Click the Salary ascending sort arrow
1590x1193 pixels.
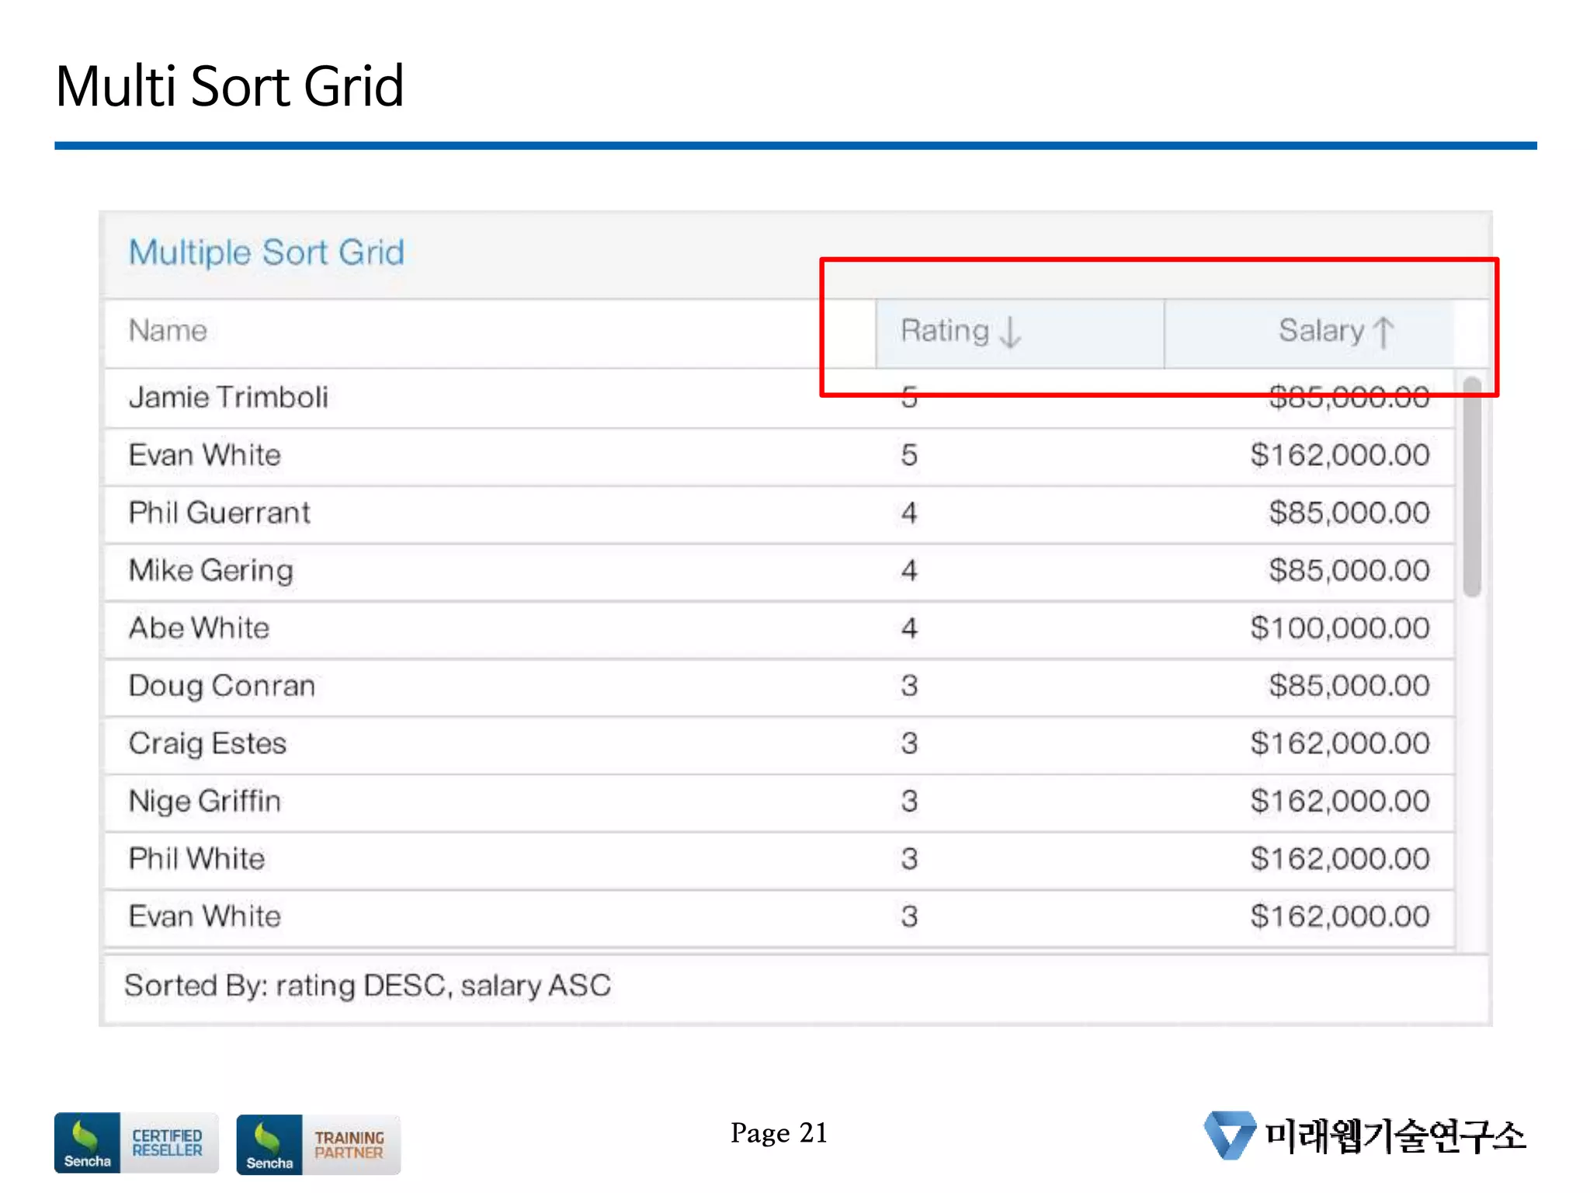(1383, 332)
